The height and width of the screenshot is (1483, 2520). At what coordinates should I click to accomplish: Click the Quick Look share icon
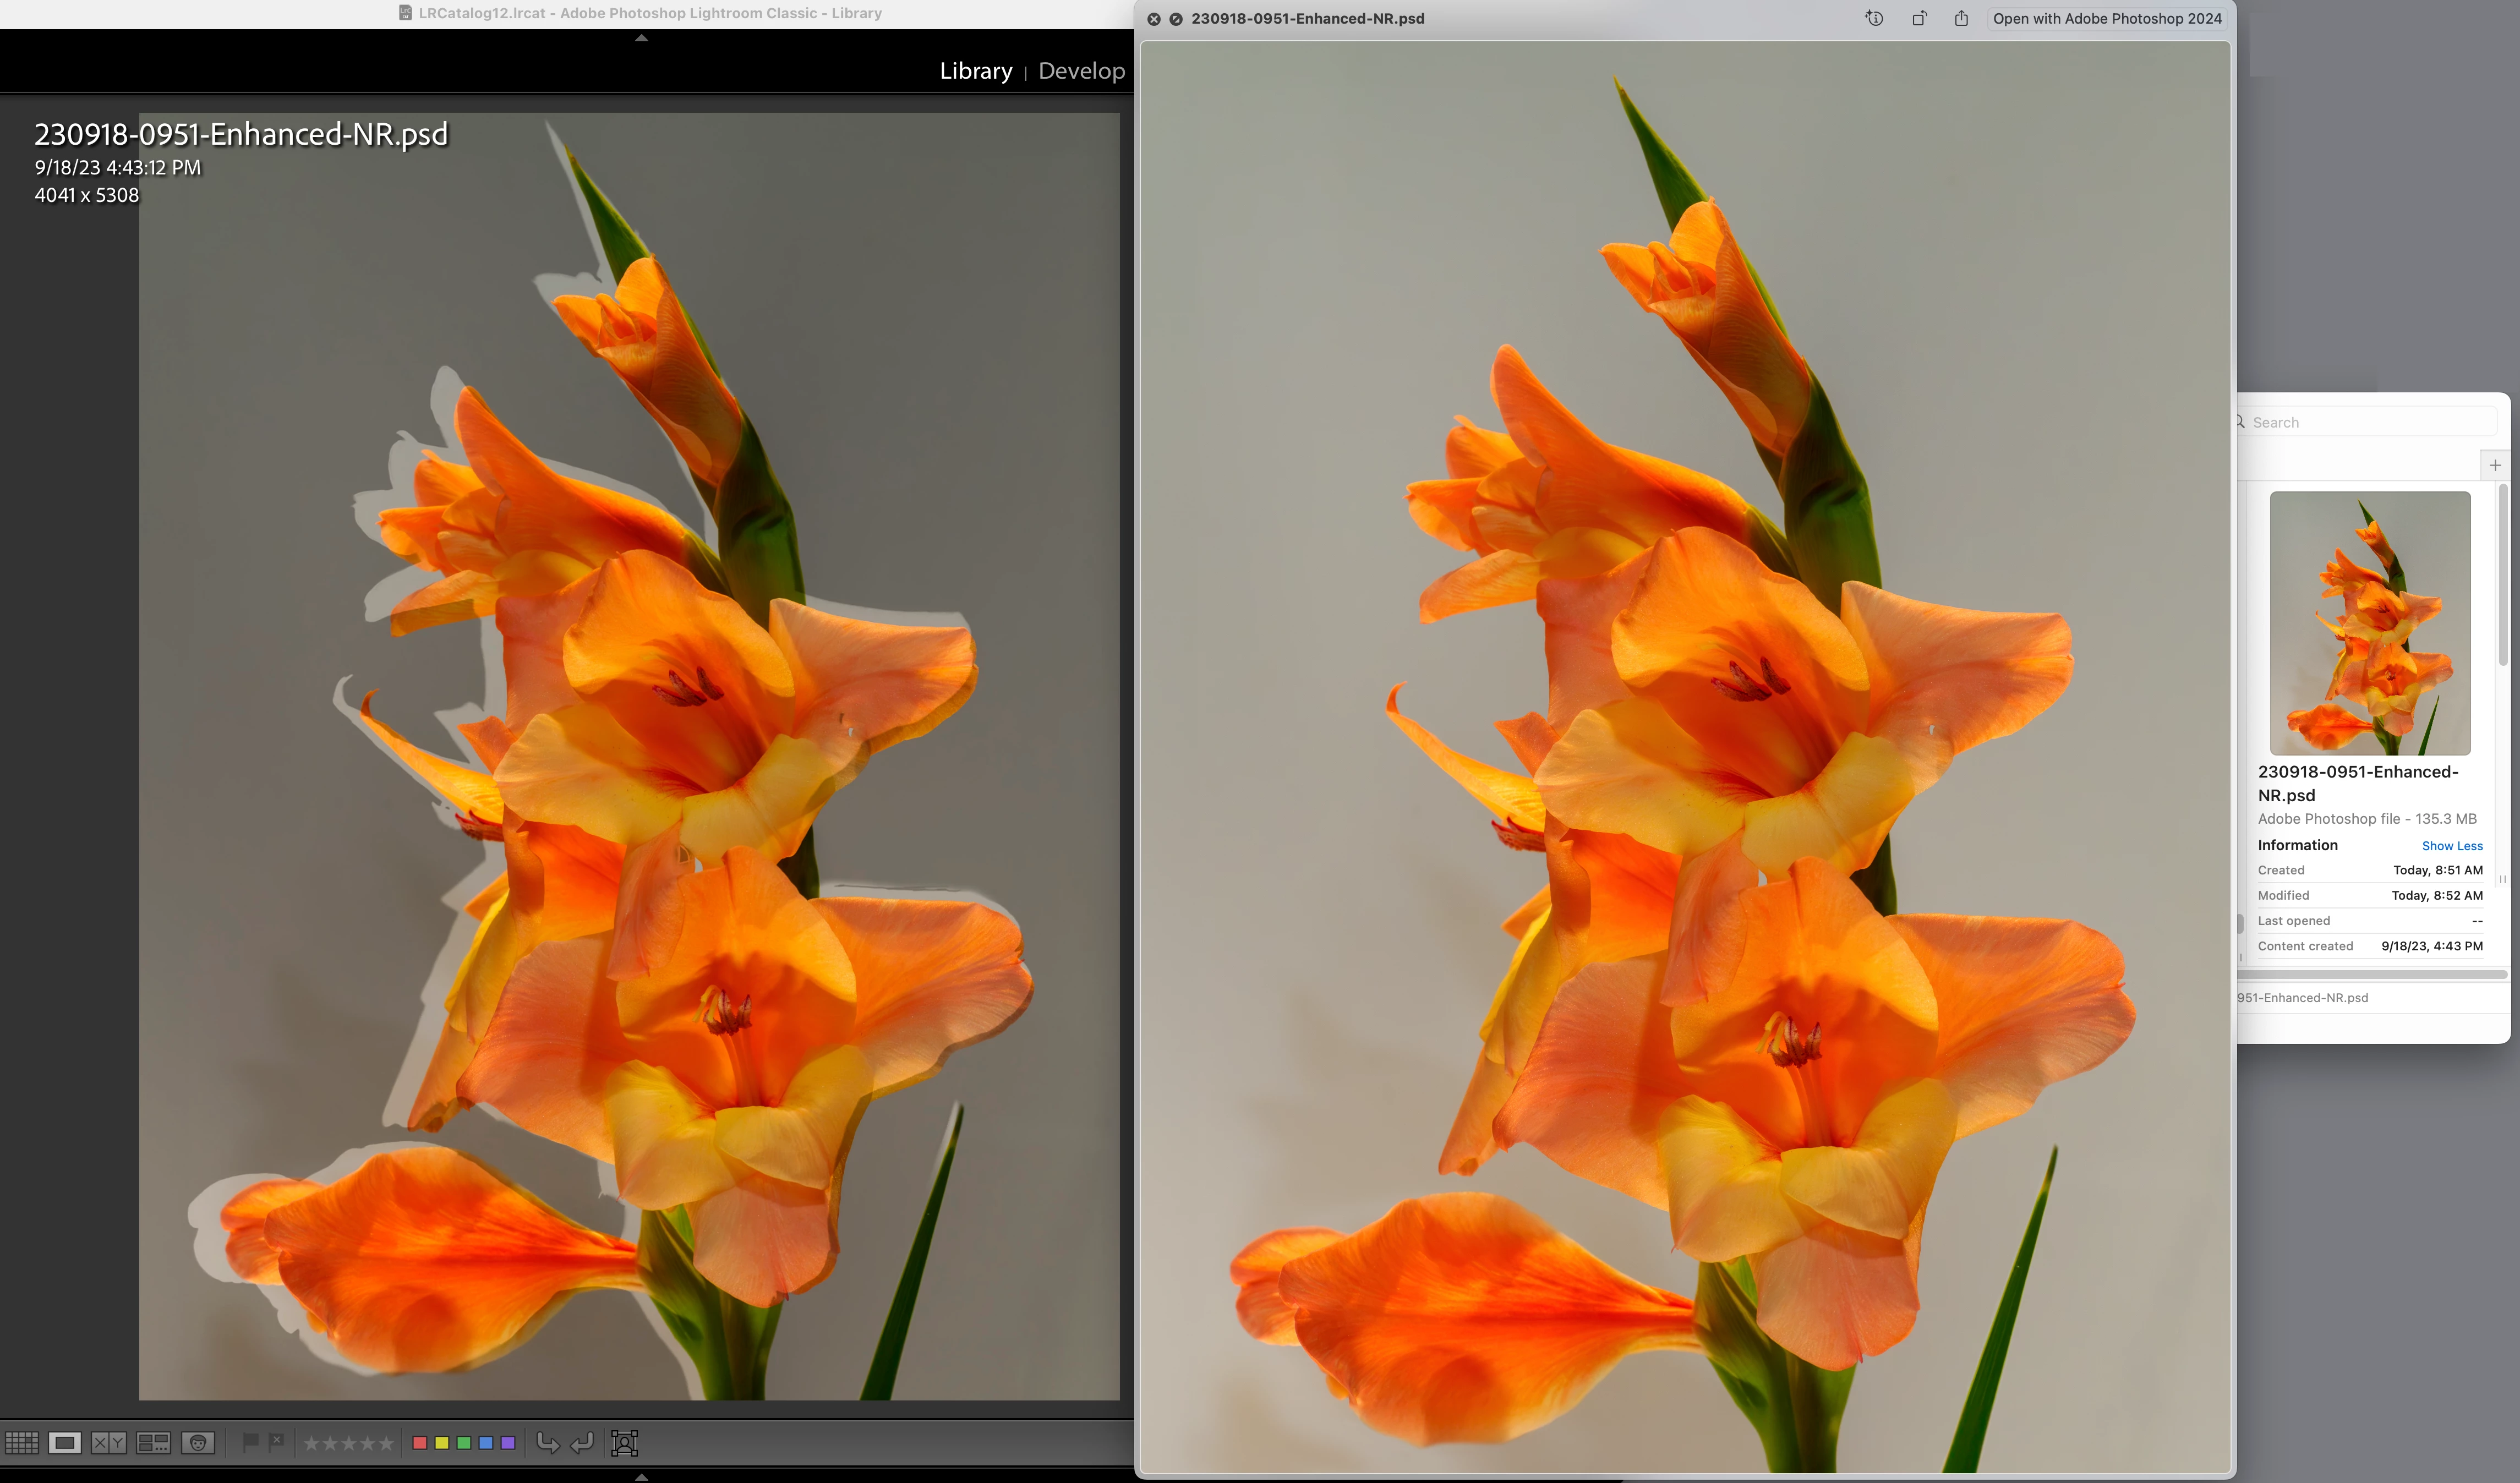click(x=1961, y=18)
